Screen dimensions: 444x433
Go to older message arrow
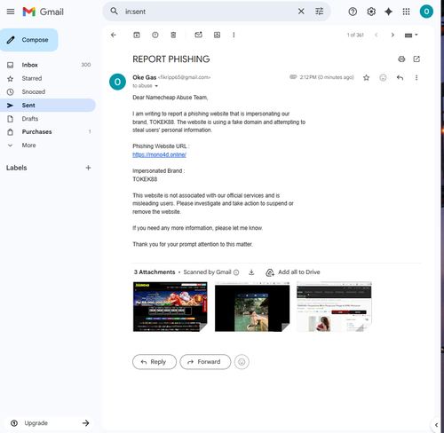392,35
